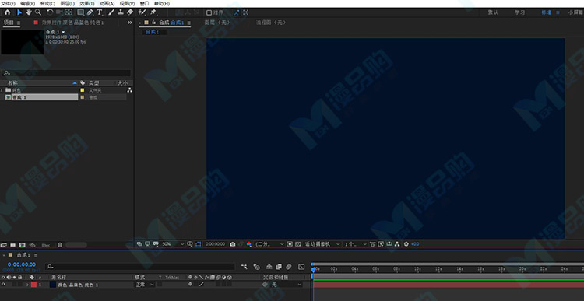Take snapshot with camera icon below viewer
584x301 pixels.
[x=233, y=244]
